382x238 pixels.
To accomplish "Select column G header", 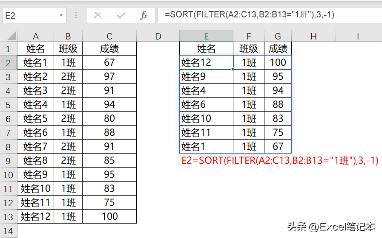I will (x=278, y=36).
